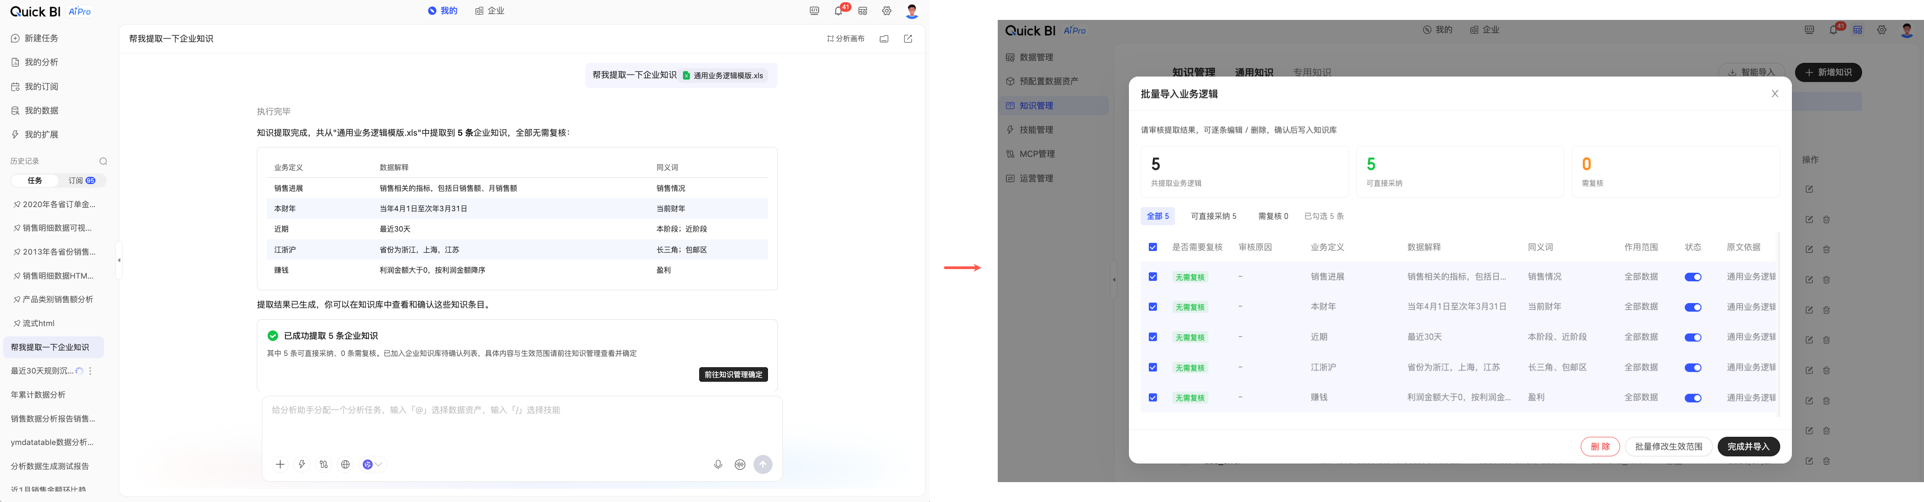
Task: Disable the status switch for 江浙沪
Action: (1692, 368)
